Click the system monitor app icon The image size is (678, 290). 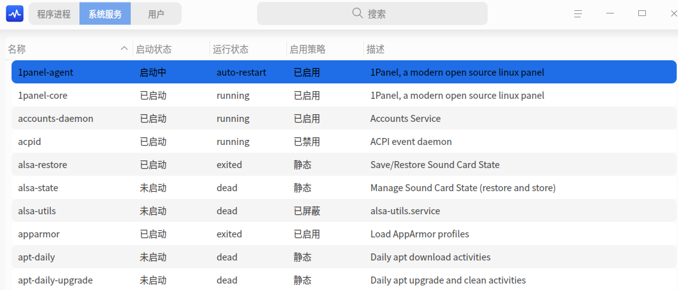(x=15, y=14)
